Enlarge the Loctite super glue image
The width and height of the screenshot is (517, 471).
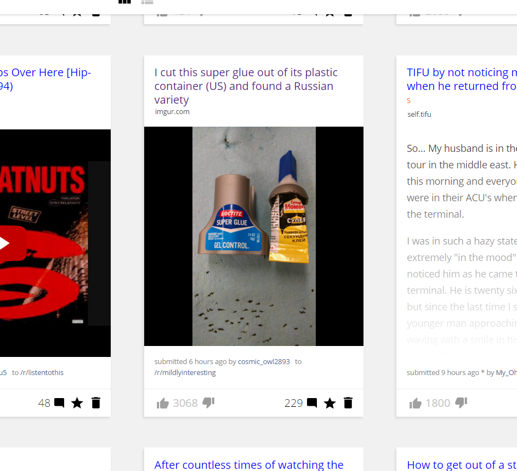point(254,236)
